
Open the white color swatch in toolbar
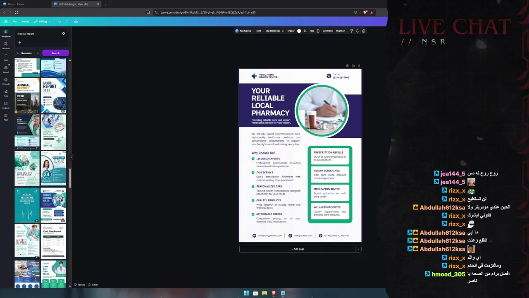click(299, 31)
